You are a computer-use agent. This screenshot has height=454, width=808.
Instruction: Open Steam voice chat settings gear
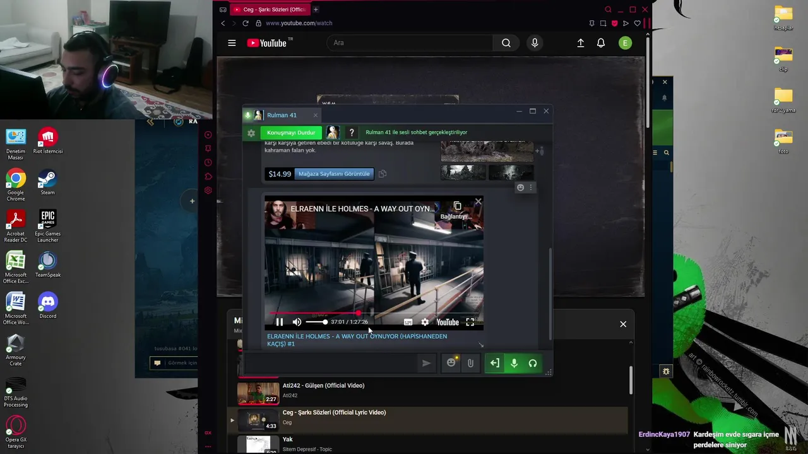point(251,133)
